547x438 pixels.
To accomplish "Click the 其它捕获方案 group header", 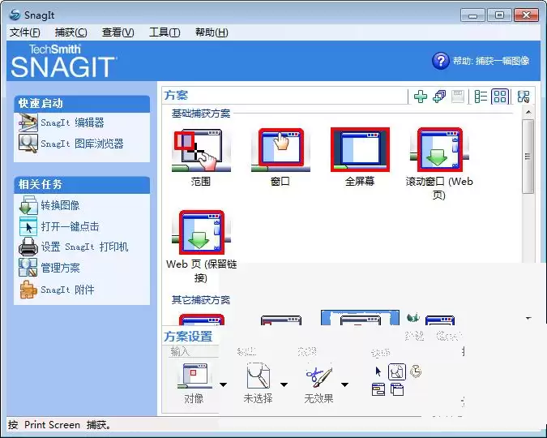I will click(201, 299).
